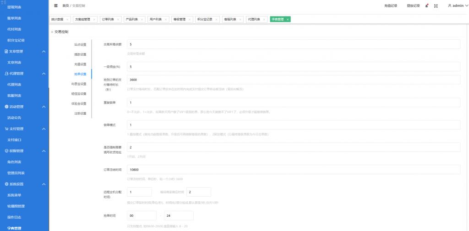469x231 pixels.
Task: Close the 积分宝记录 tab
Action: [x=217, y=20]
